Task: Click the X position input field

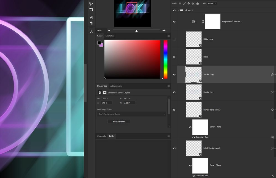Action: pyautogui.click(x=107, y=103)
